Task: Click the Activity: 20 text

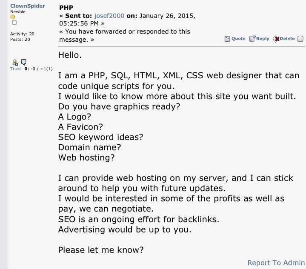Action: click(22, 34)
